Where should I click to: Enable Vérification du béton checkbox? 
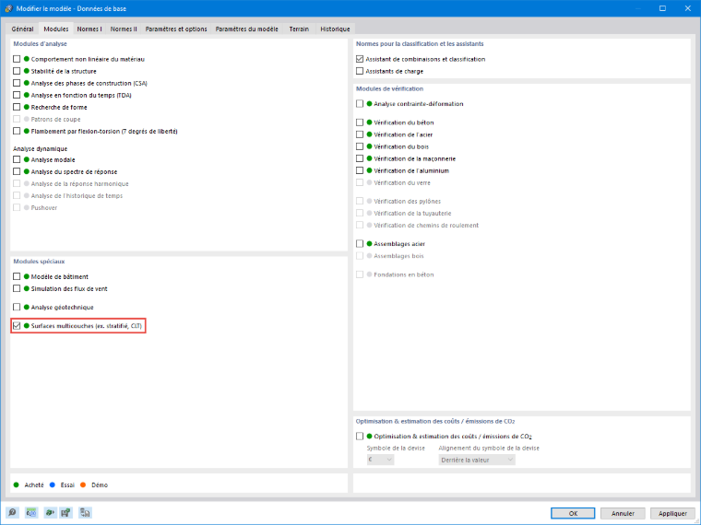(360, 122)
